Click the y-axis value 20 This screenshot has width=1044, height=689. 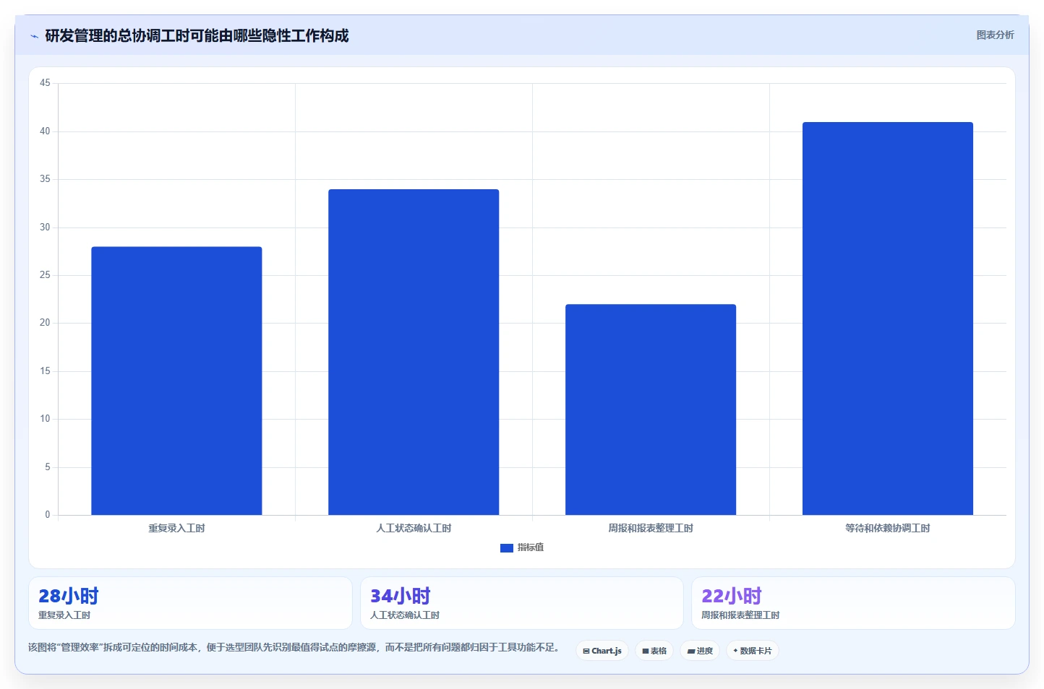[45, 323]
